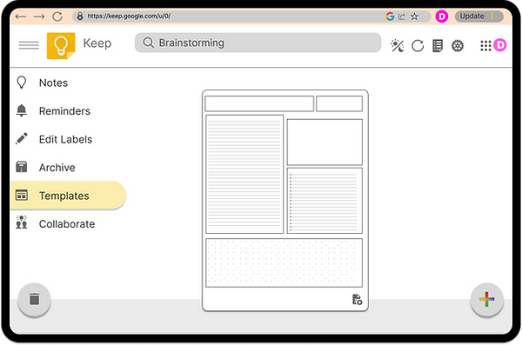This screenshot has height=345, width=522.
Task: Click the Google G icon in the address bar
Action: click(x=390, y=16)
